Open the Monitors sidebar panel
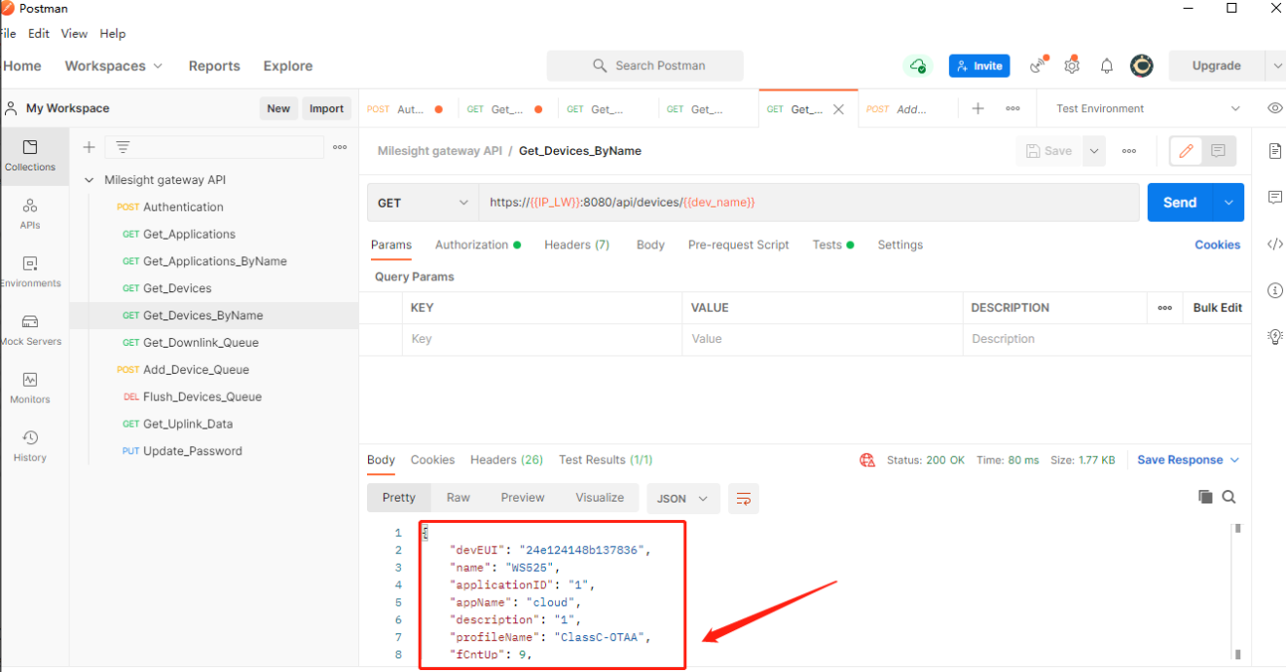1286x672 pixels. click(x=30, y=388)
